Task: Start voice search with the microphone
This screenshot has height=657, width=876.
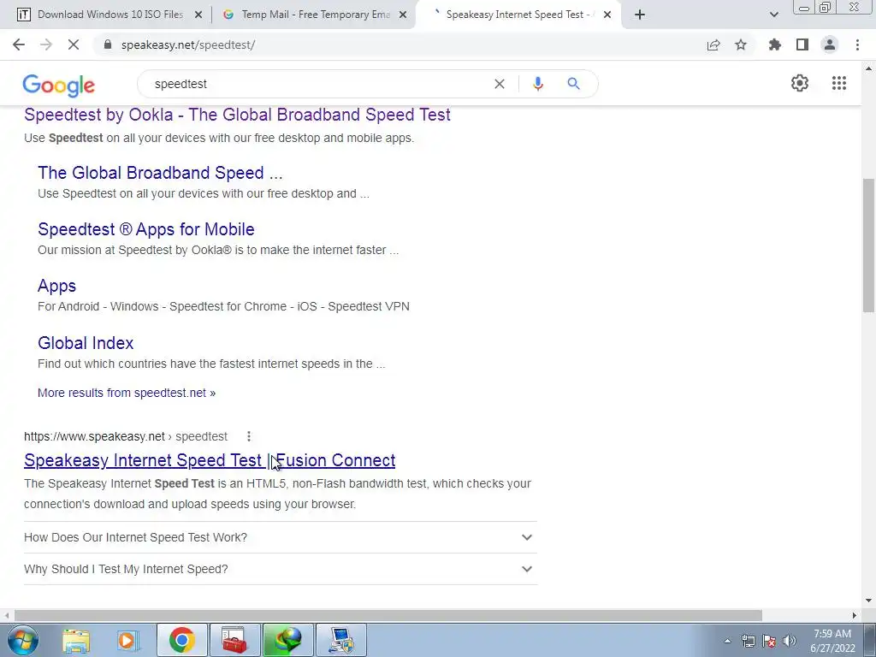Action: pyautogui.click(x=537, y=84)
